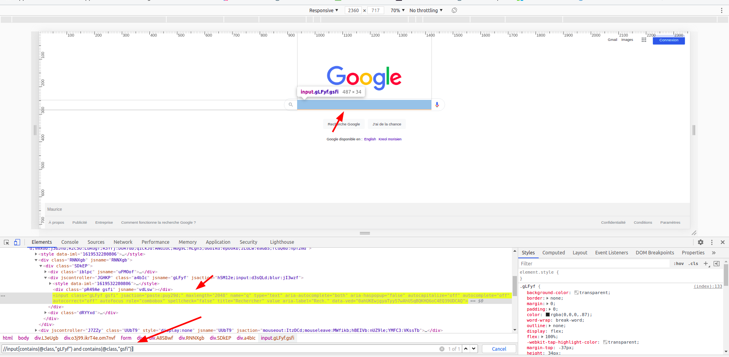The width and height of the screenshot is (729, 357).
Task: Switch to the Sources tab
Action: (x=96, y=242)
